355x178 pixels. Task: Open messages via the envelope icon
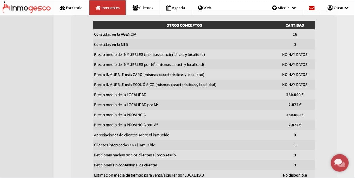click(311, 8)
